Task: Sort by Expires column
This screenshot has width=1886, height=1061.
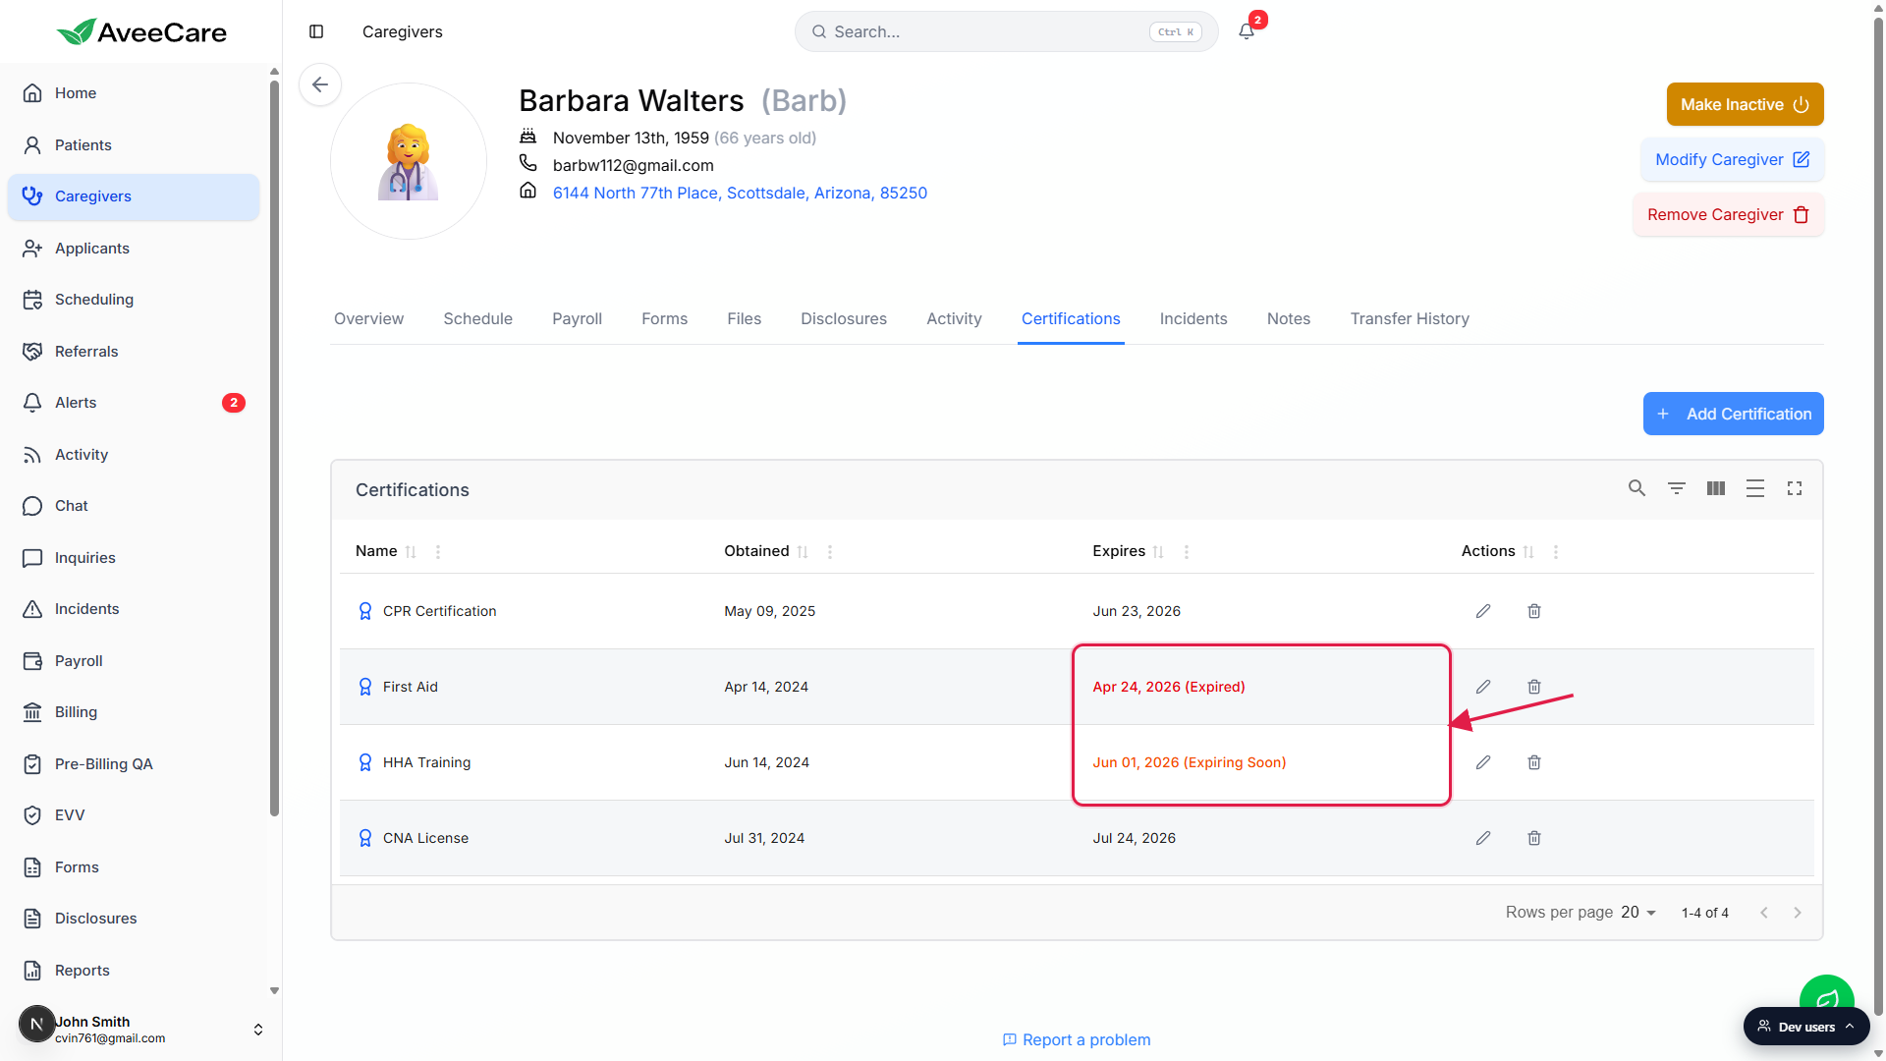Action: (1158, 552)
